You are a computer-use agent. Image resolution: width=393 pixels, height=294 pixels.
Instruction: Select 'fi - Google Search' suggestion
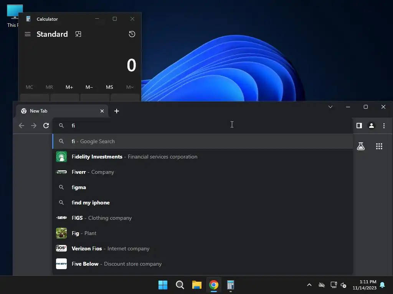tap(203, 141)
